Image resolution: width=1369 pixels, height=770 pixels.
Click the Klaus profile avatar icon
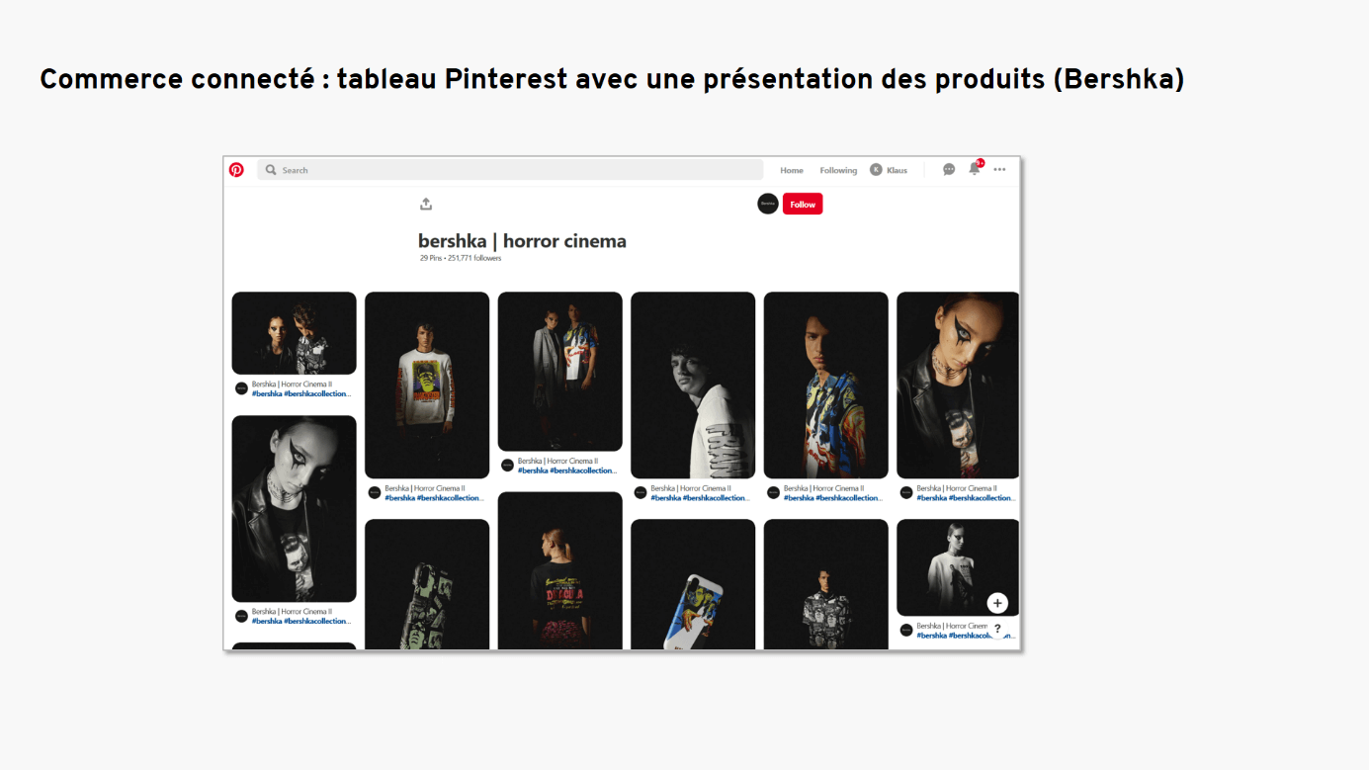tap(876, 170)
